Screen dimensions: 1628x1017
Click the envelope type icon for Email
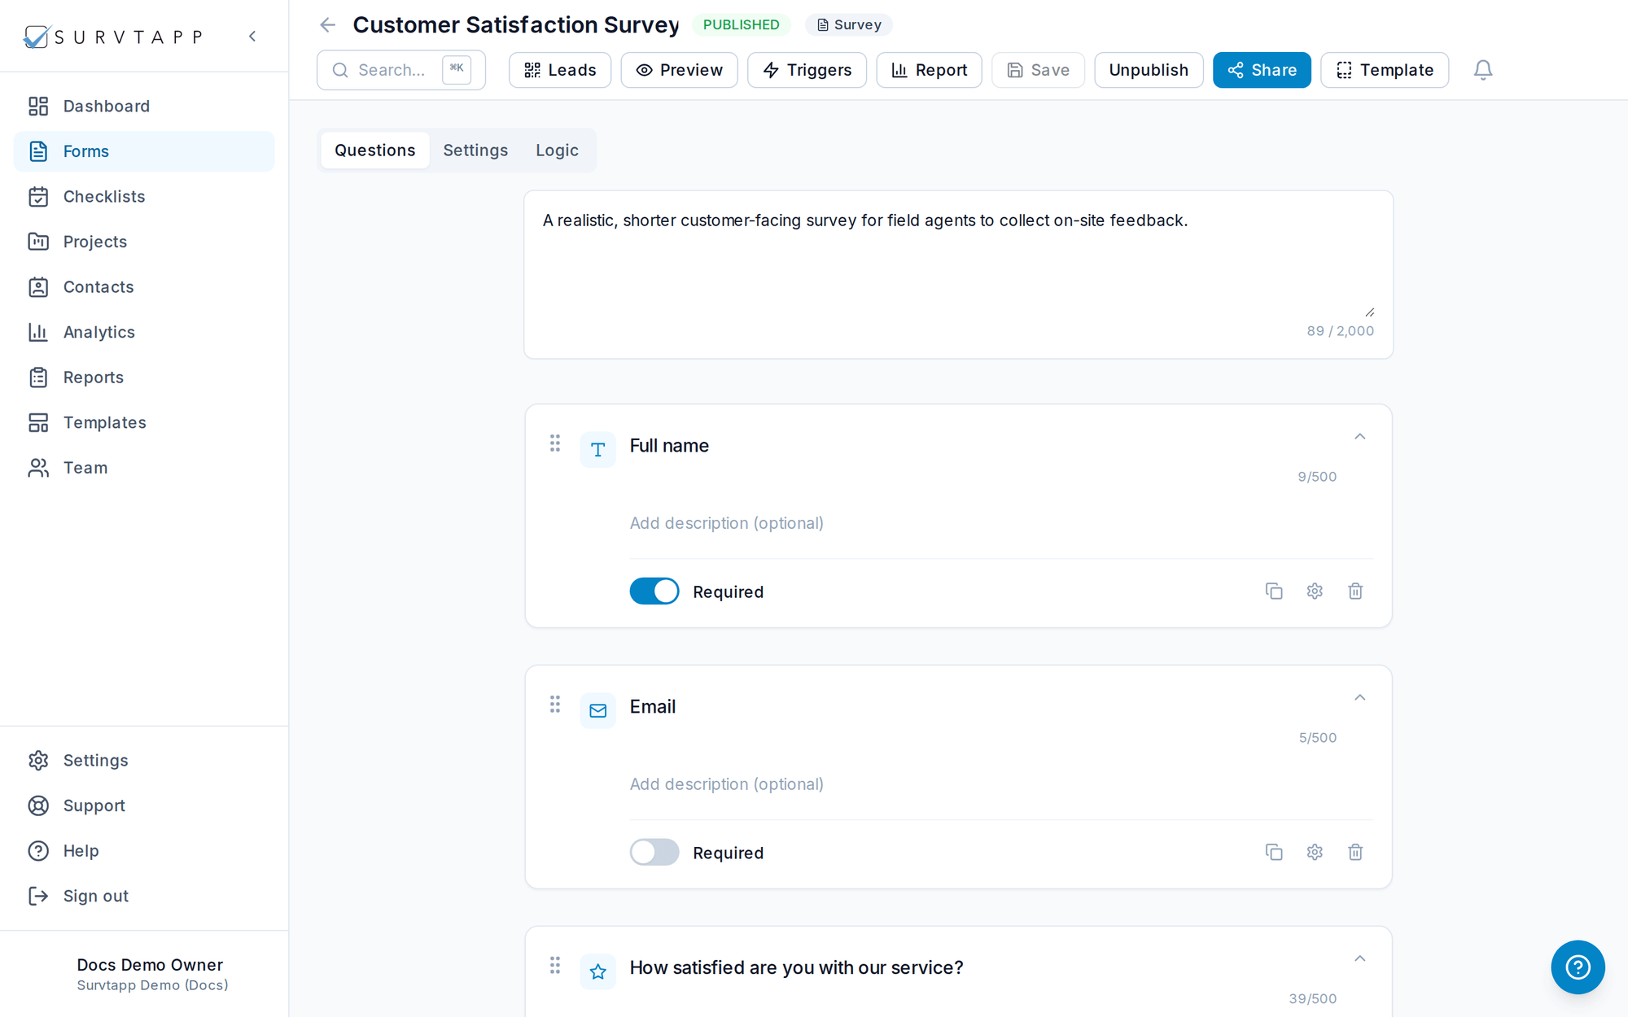(598, 711)
